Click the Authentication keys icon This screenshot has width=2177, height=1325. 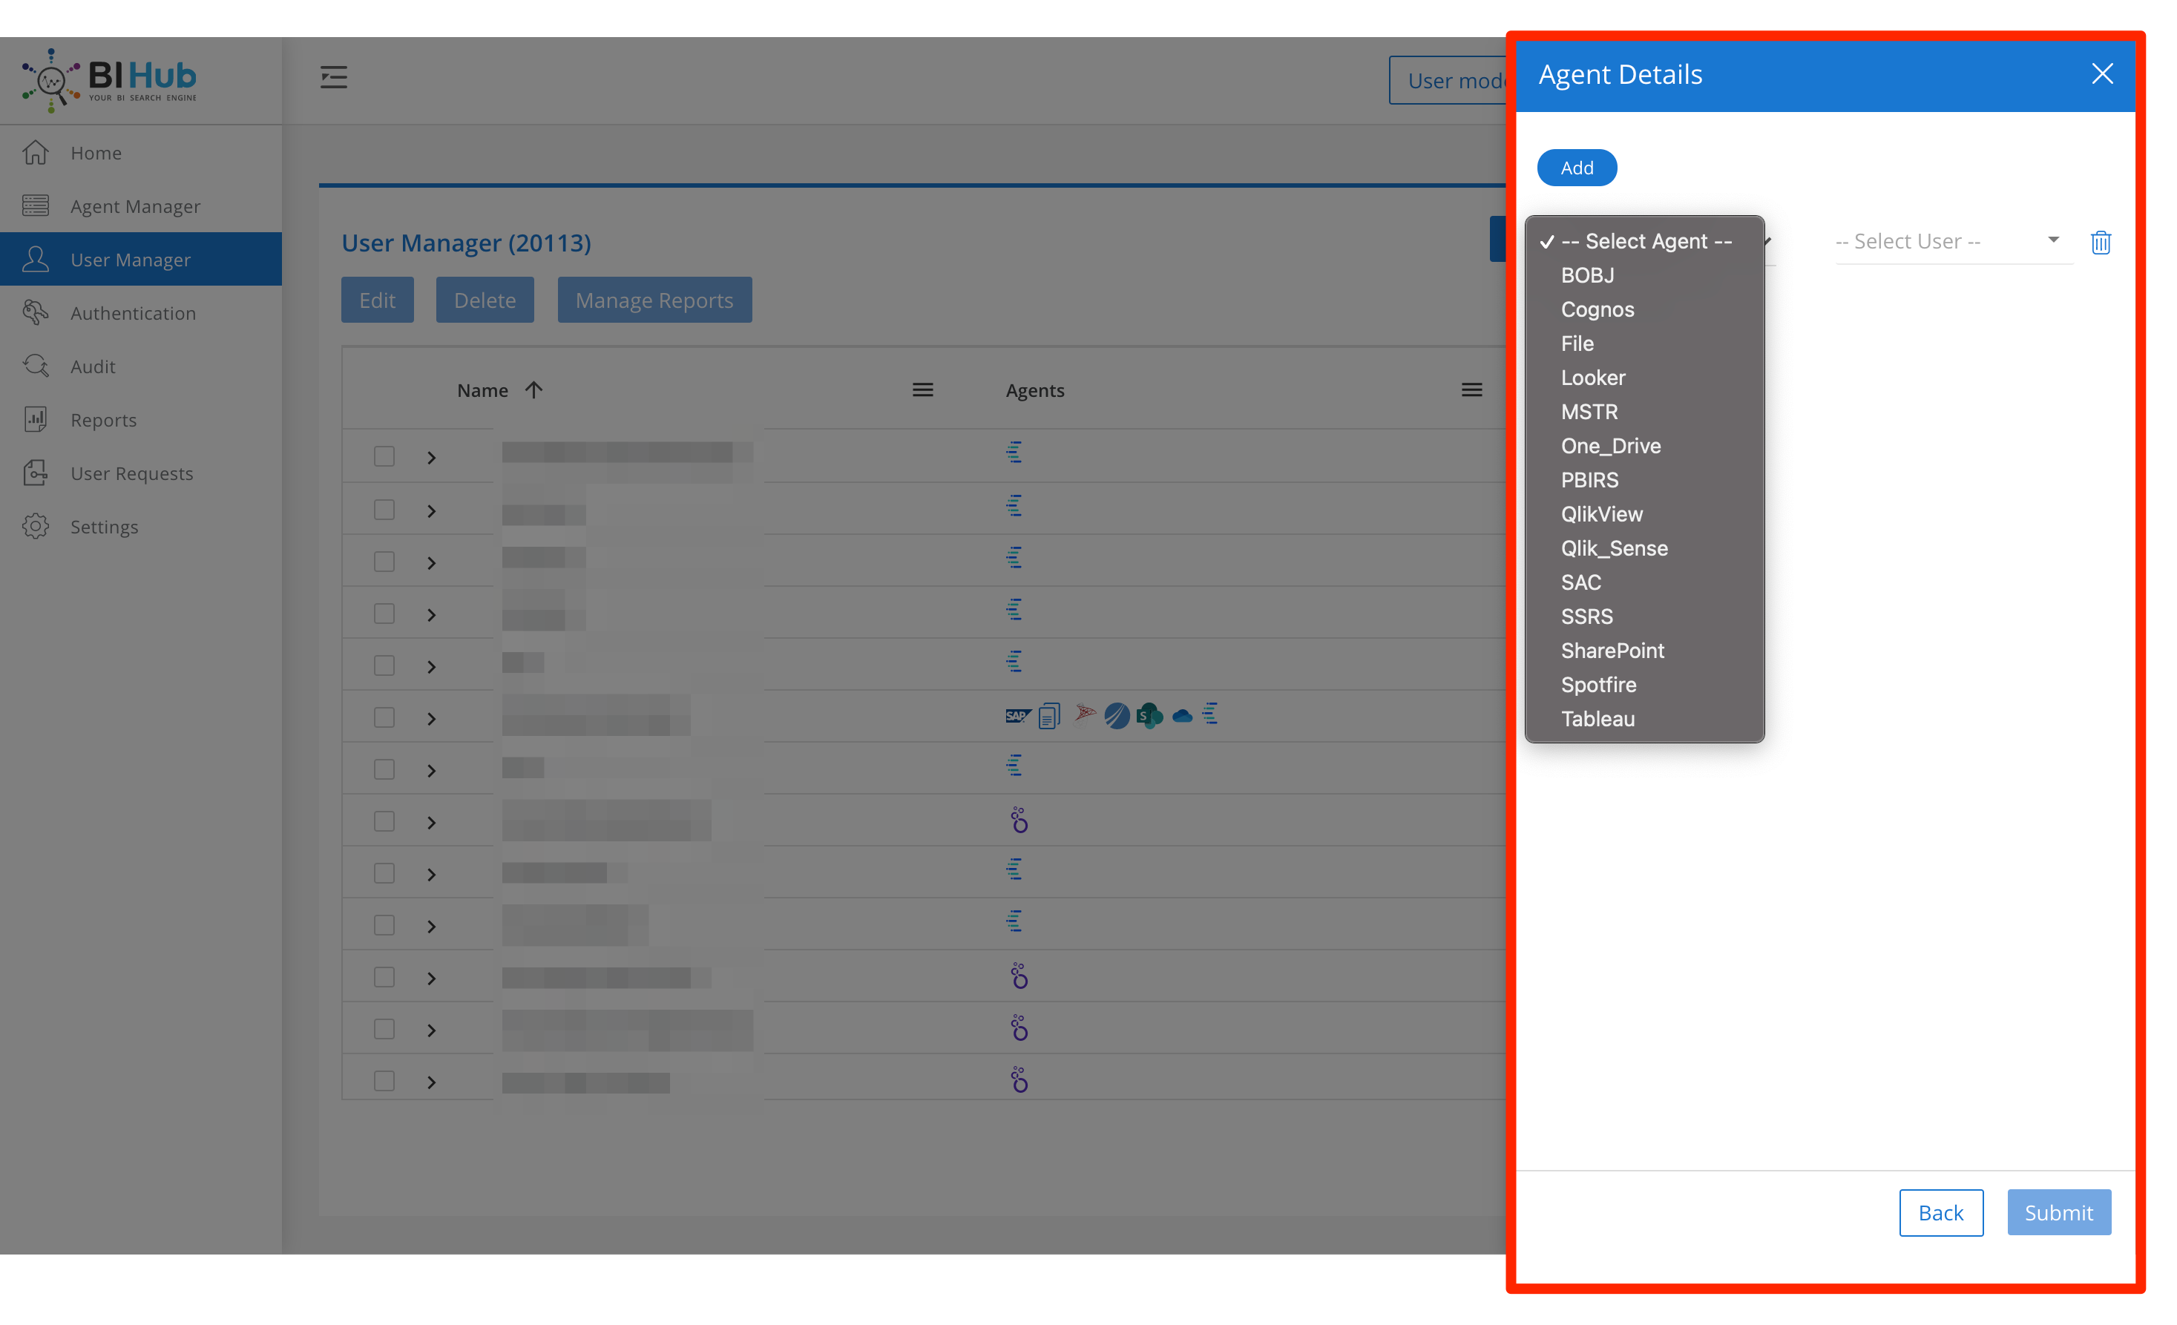point(36,312)
